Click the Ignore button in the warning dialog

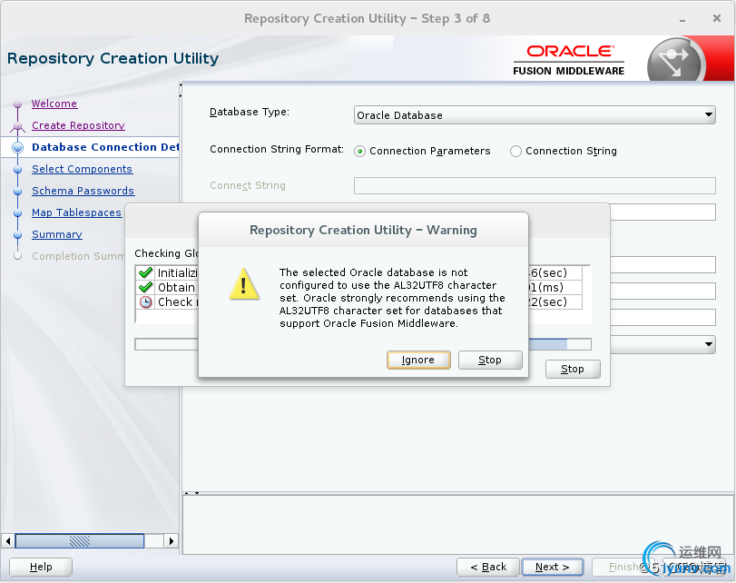click(x=418, y=360)
